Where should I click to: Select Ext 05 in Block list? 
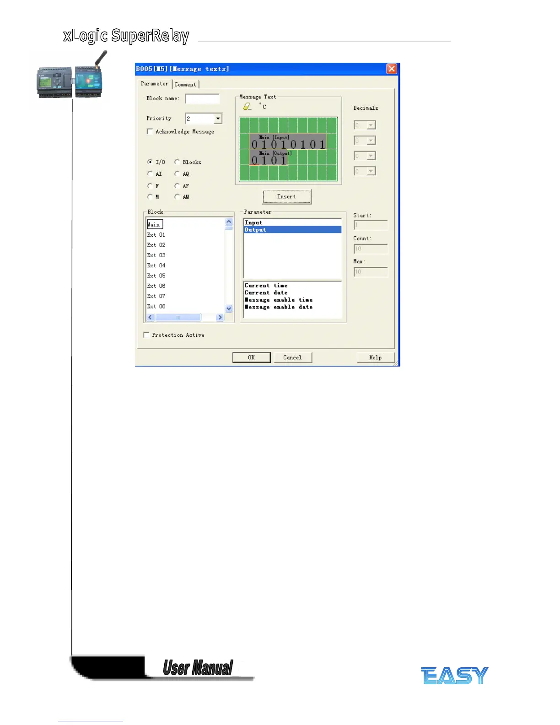156,276
